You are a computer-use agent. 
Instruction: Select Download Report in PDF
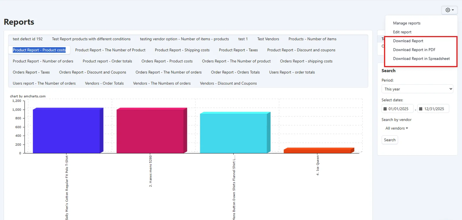click(414, 50)
